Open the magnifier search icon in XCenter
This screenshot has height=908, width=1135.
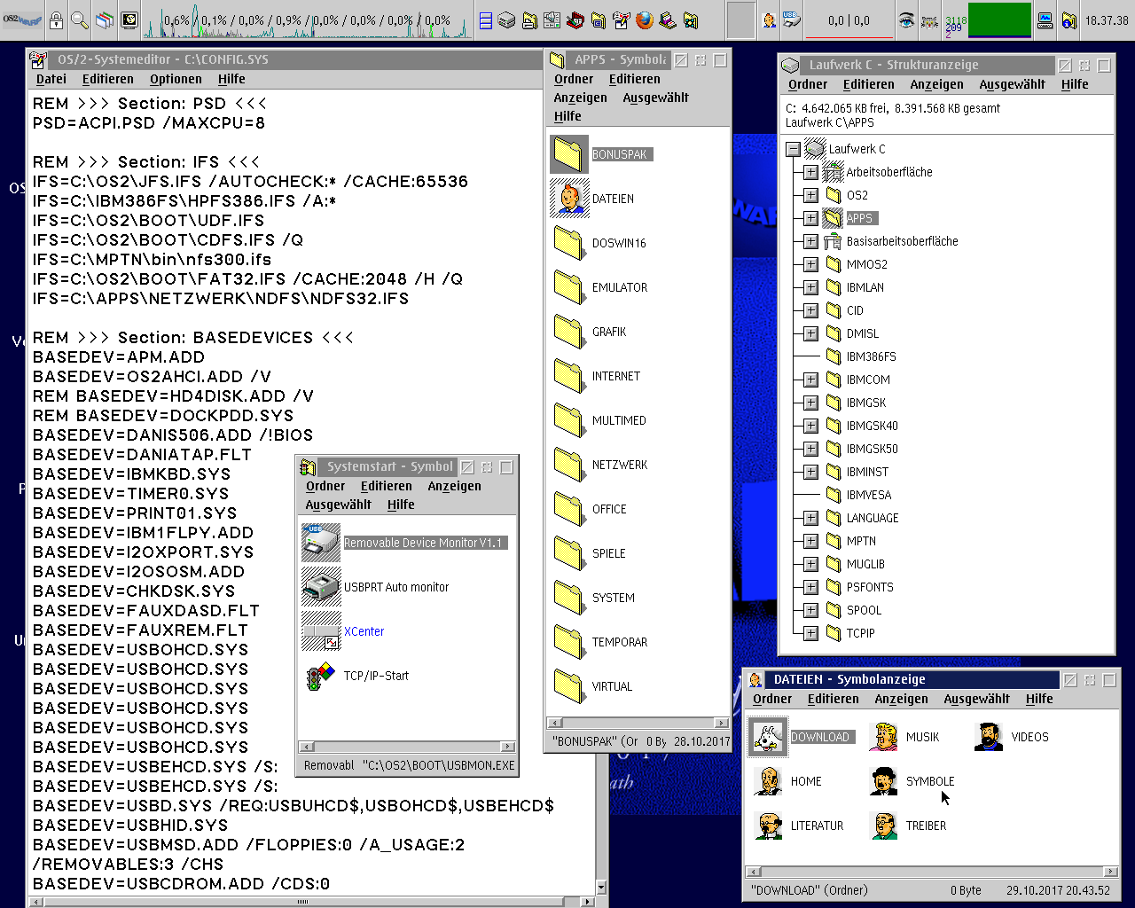[x=80, y=20]
